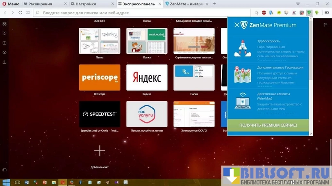Click ПОЛУЧИТЬ PREMIUM СЕЙЧАС! button
This screenshot has width=332, height=186.
(268, 125)
